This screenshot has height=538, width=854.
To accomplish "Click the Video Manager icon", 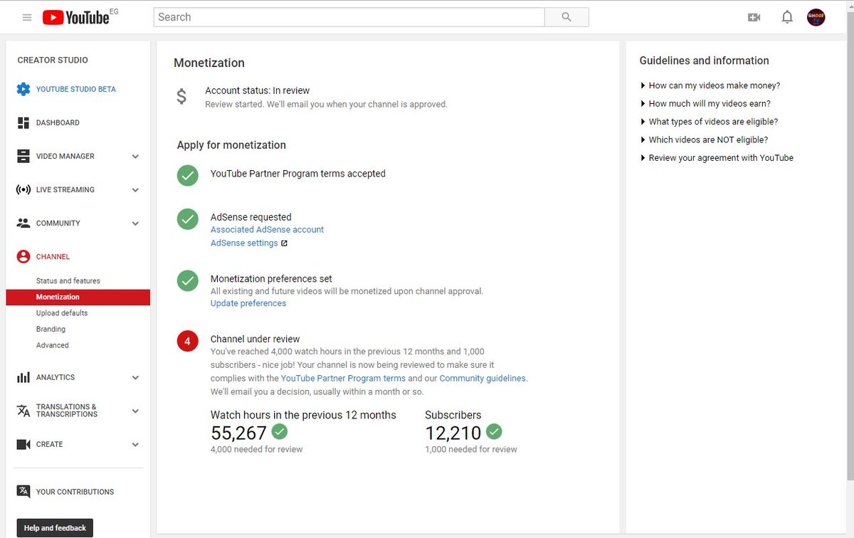I will pos(23,156).
